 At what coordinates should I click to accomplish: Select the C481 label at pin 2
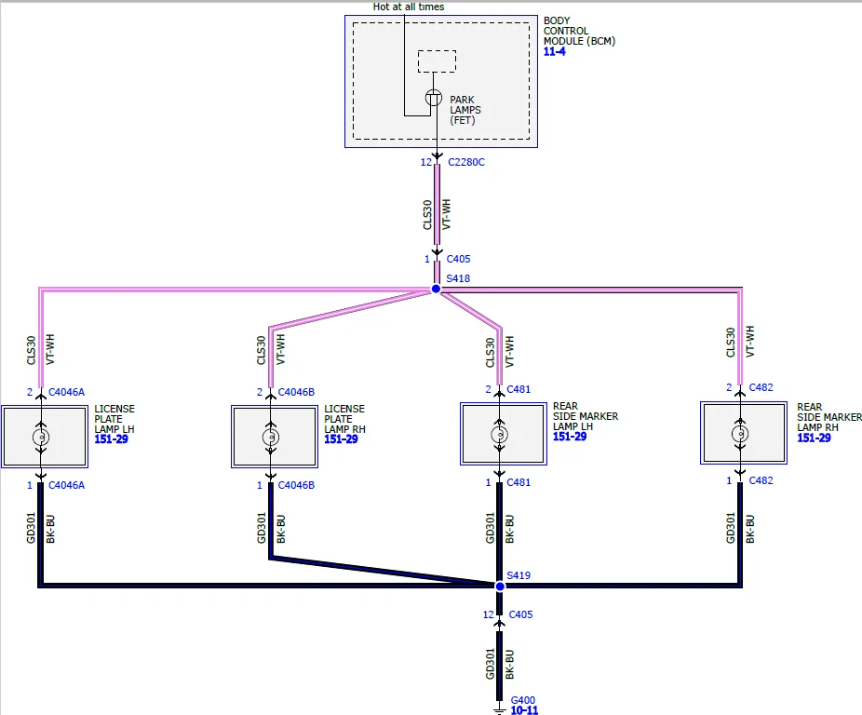pyautogui.click(x=519, y=389)
